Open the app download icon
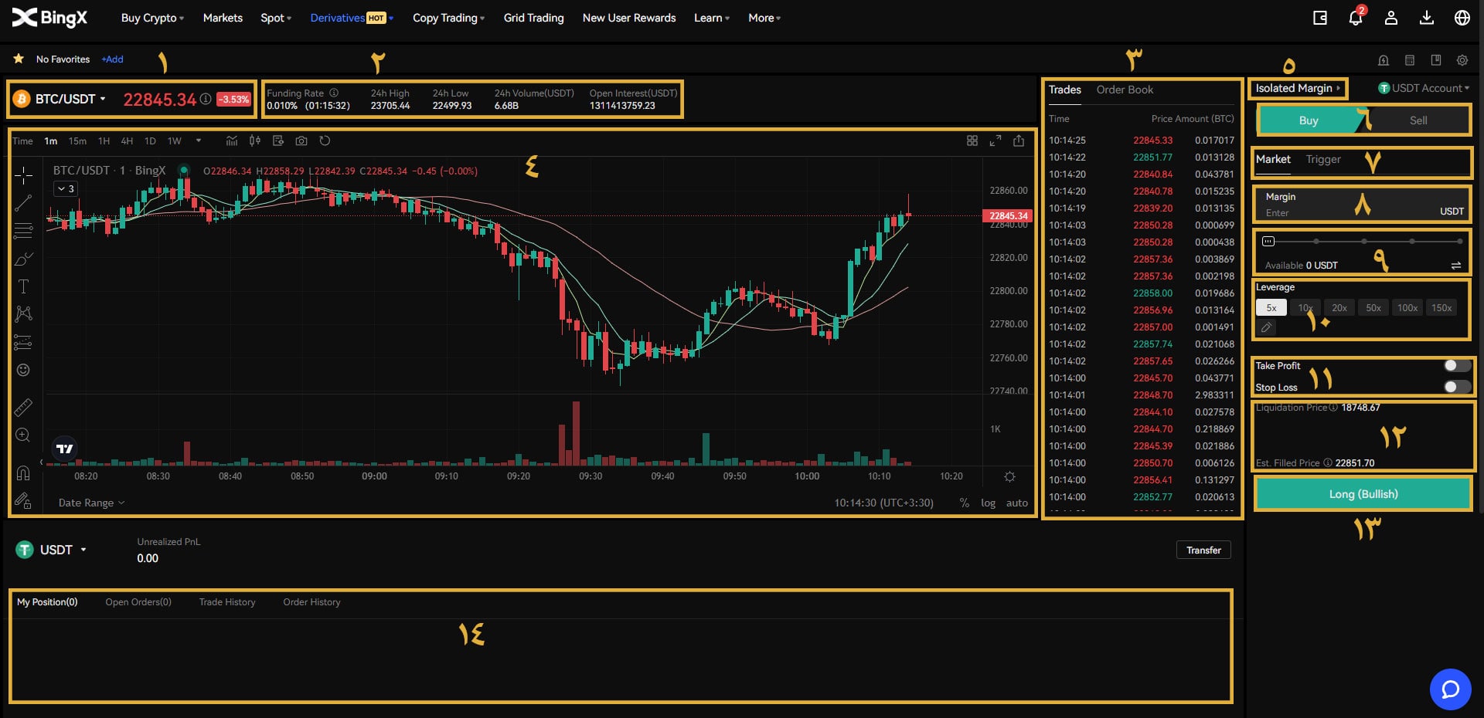The height and width of the screenshot is (718, 1484). pyautogui.click(x=1427, y=18)
